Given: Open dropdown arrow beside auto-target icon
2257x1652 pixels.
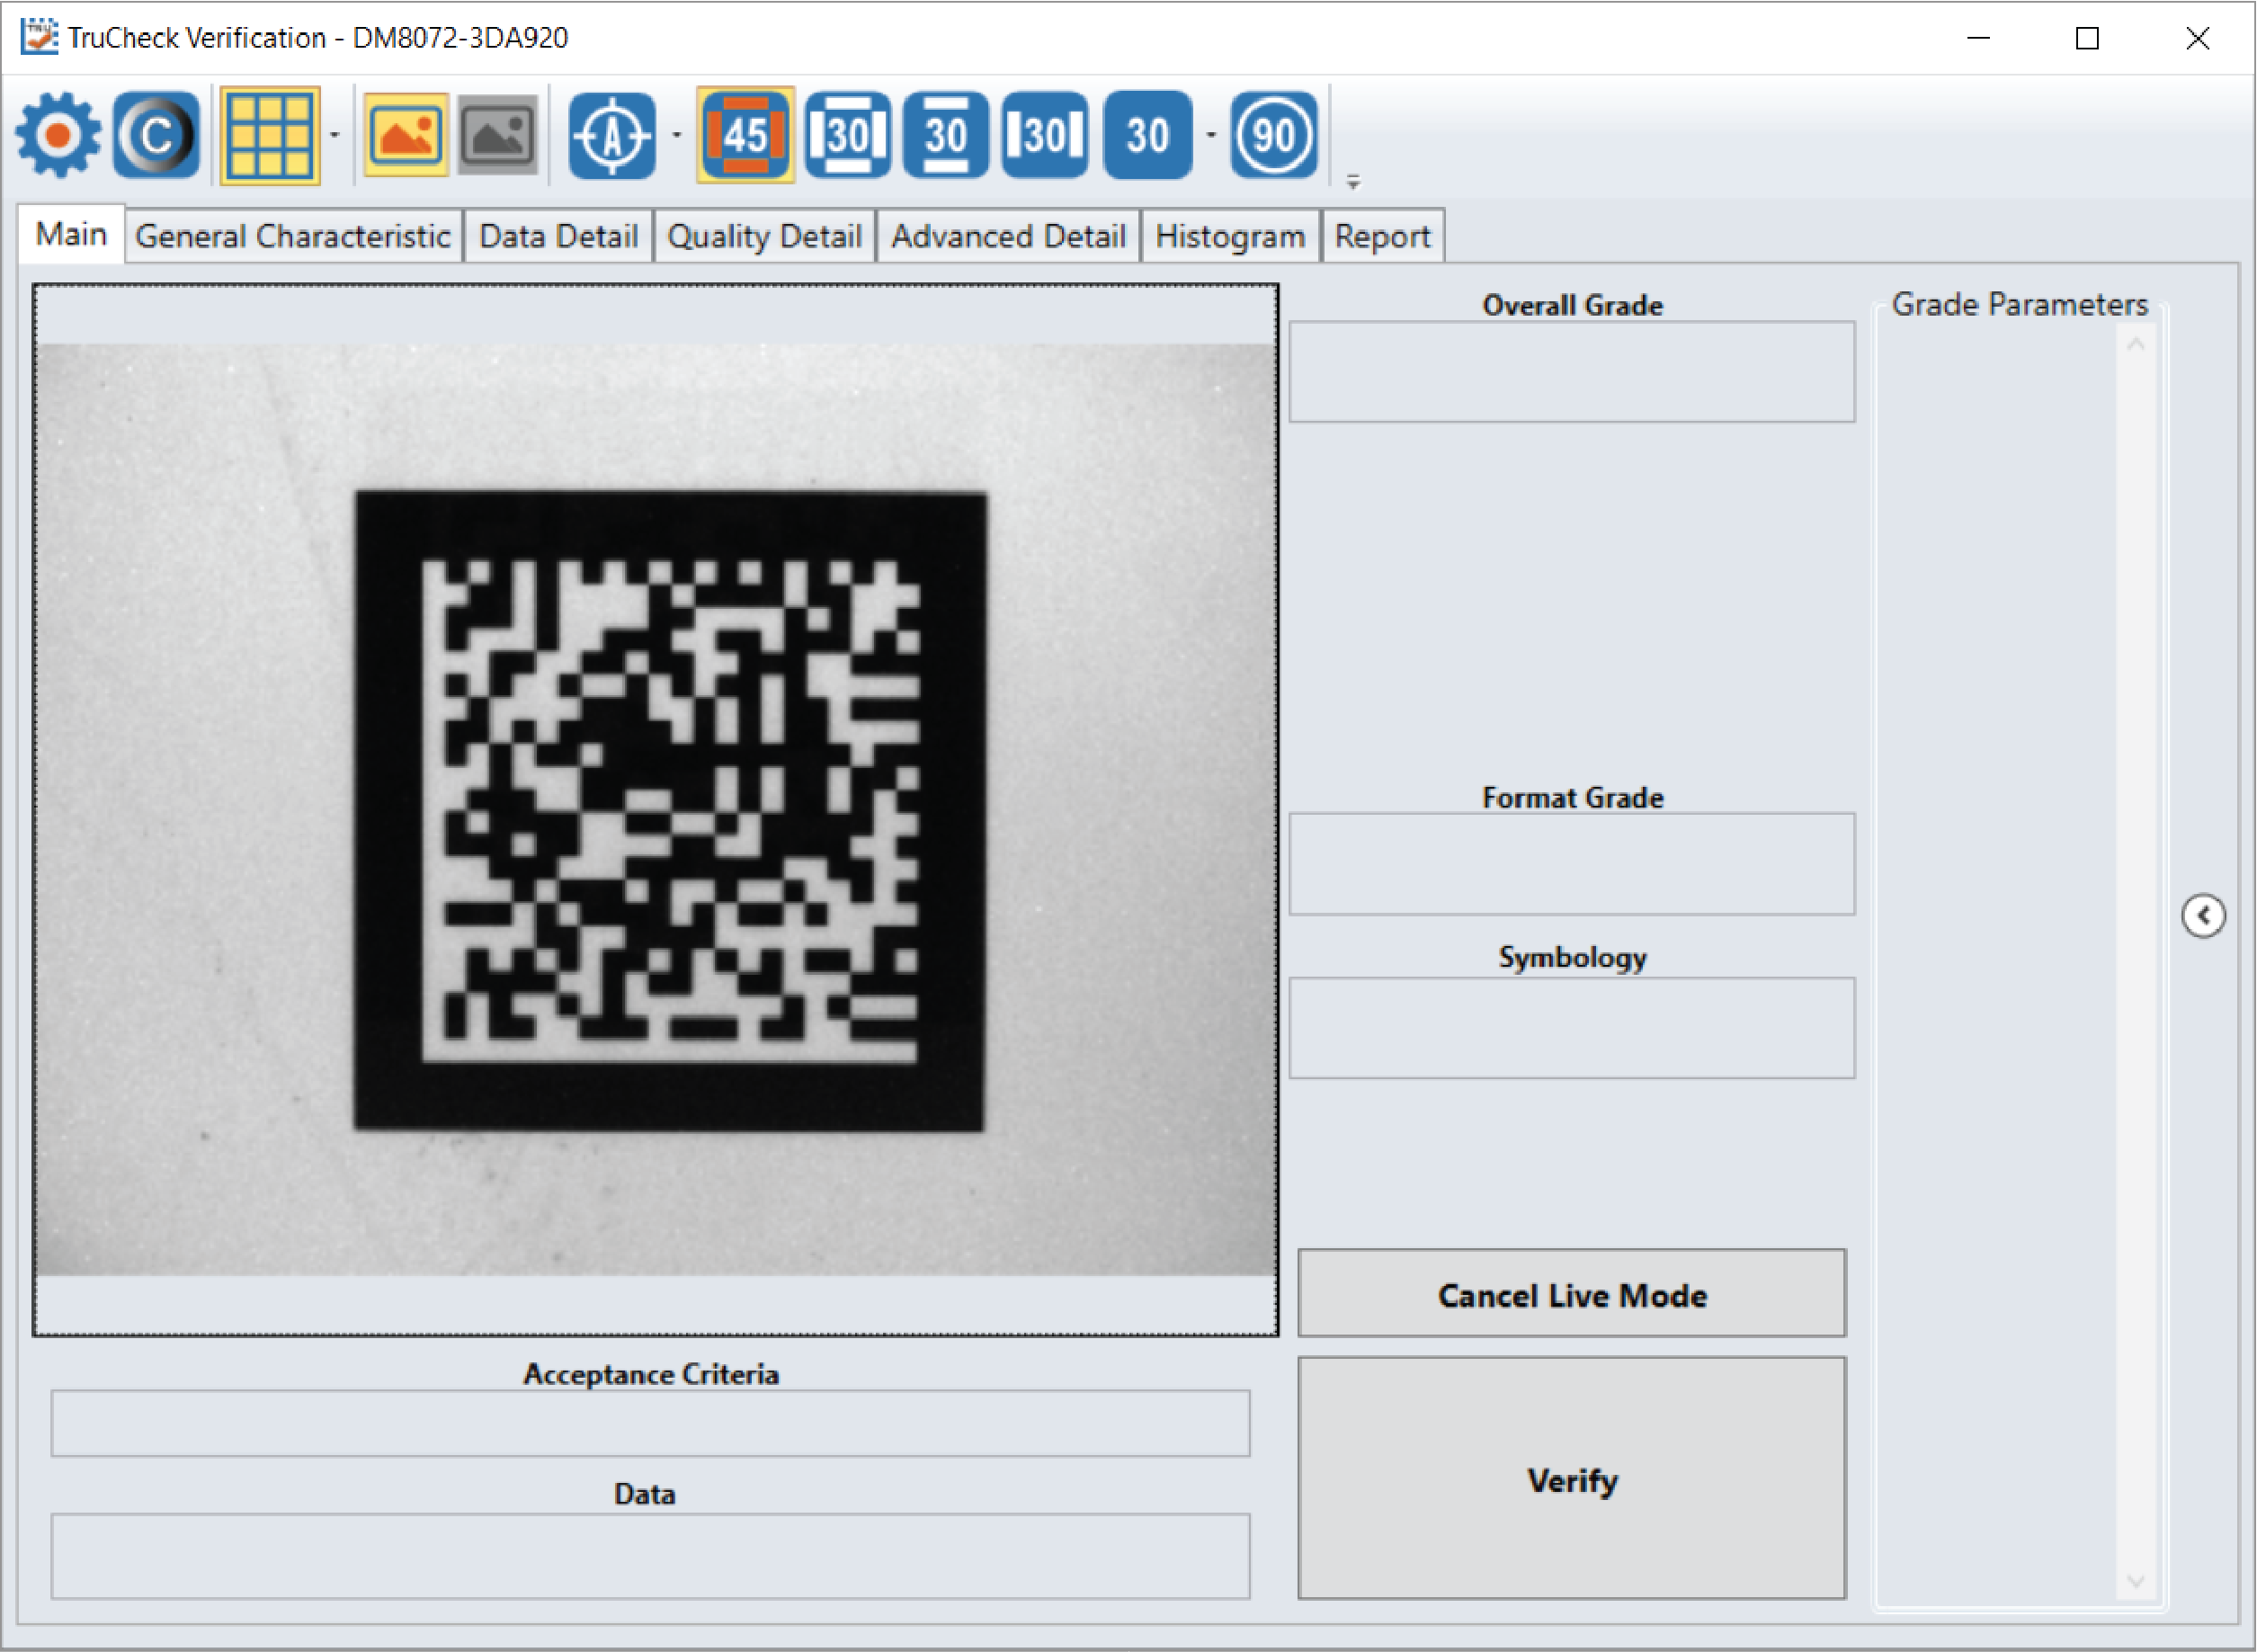Looking at the screenshot, I should 677,135.
